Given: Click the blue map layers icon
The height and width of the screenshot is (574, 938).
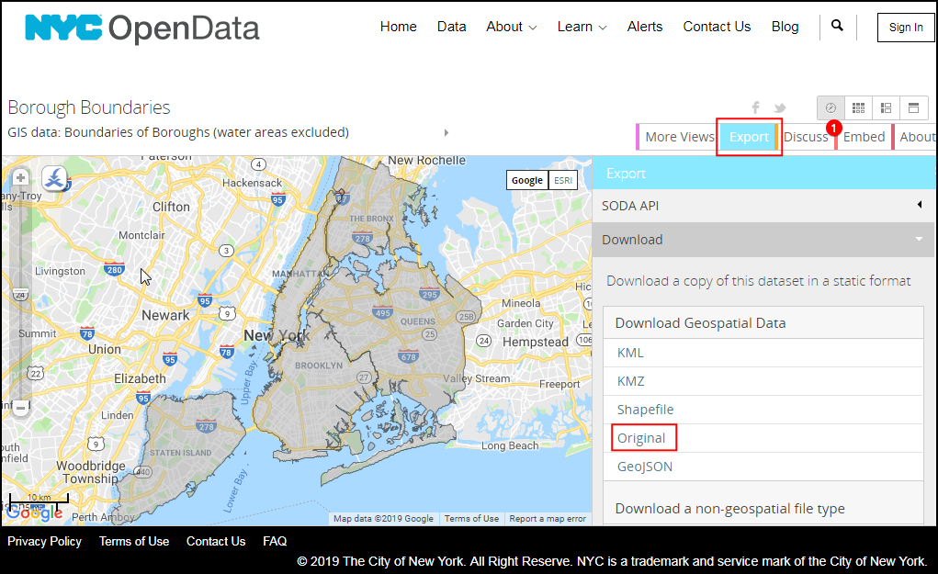Looking at the screenshot, I should tap(54, 179).
